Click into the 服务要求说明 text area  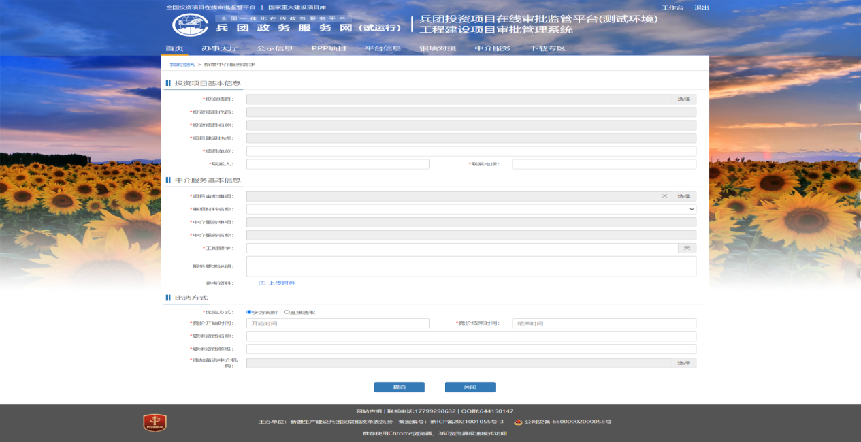(x=471, y=266)
